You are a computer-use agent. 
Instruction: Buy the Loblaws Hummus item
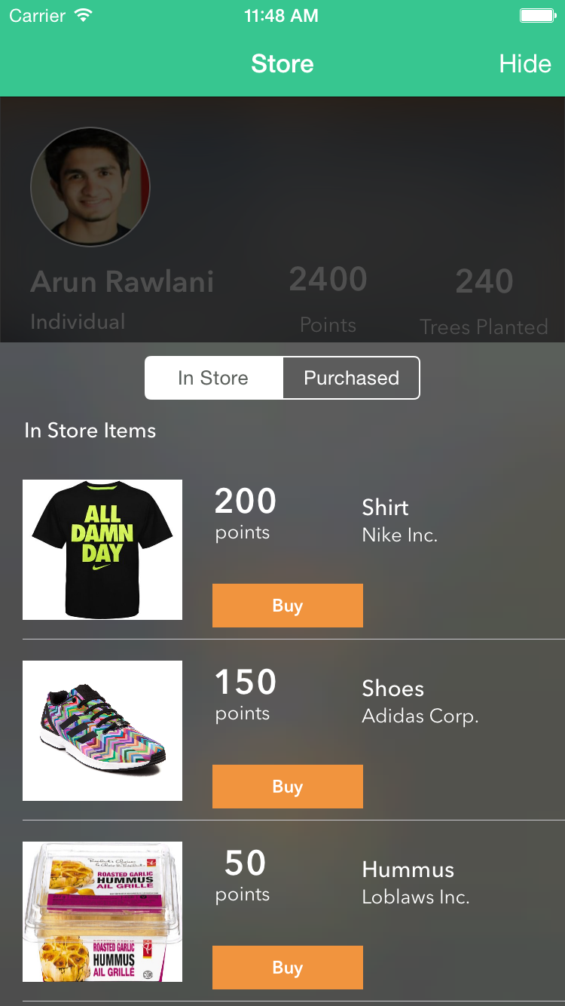point(287,968)
